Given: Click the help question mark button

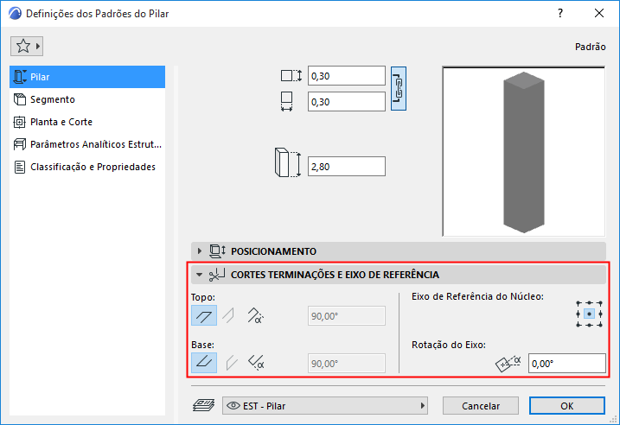Looking at the screenshot, I should pos(560,14).
